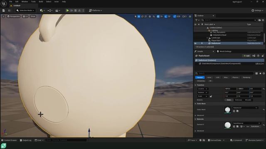Open the Selection Mode dropdown
266x149 pixels.
tap(25, 10)
